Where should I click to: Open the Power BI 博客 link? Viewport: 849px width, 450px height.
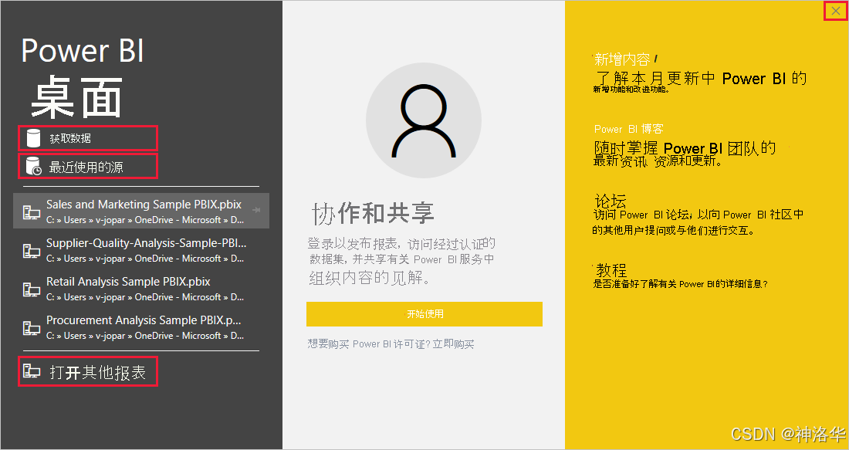[628, 129]
